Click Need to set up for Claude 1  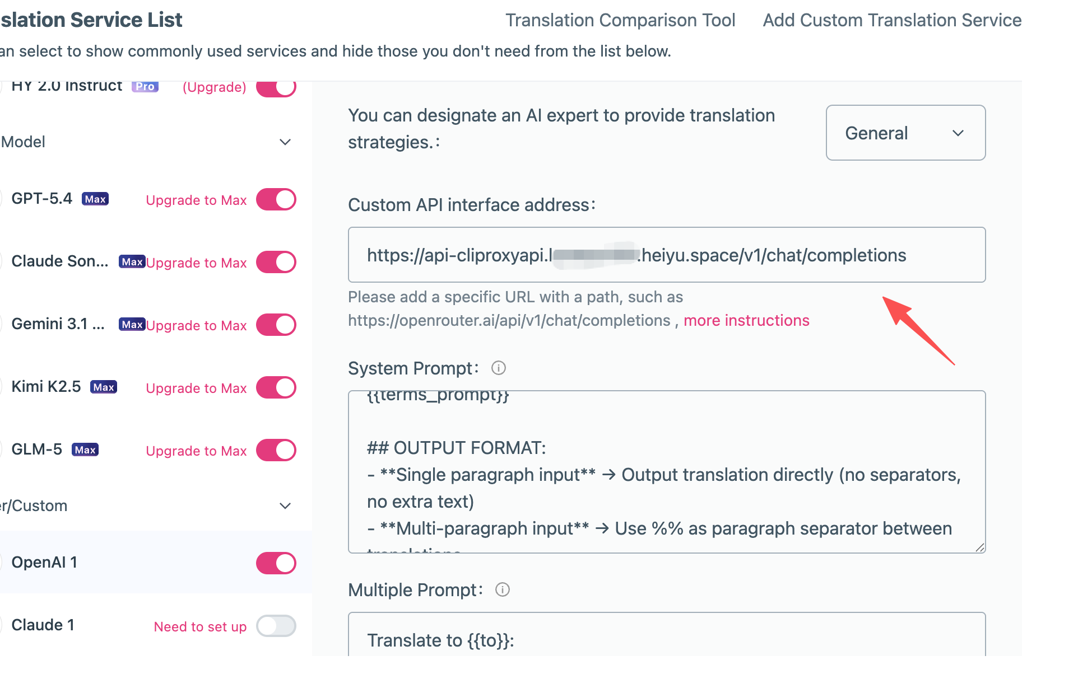pyautogui.click(x=200, y=627)
